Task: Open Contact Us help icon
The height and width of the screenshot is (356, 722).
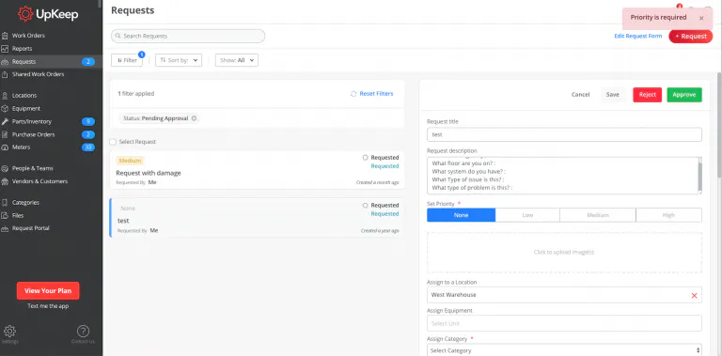Action: click(83, 332)
